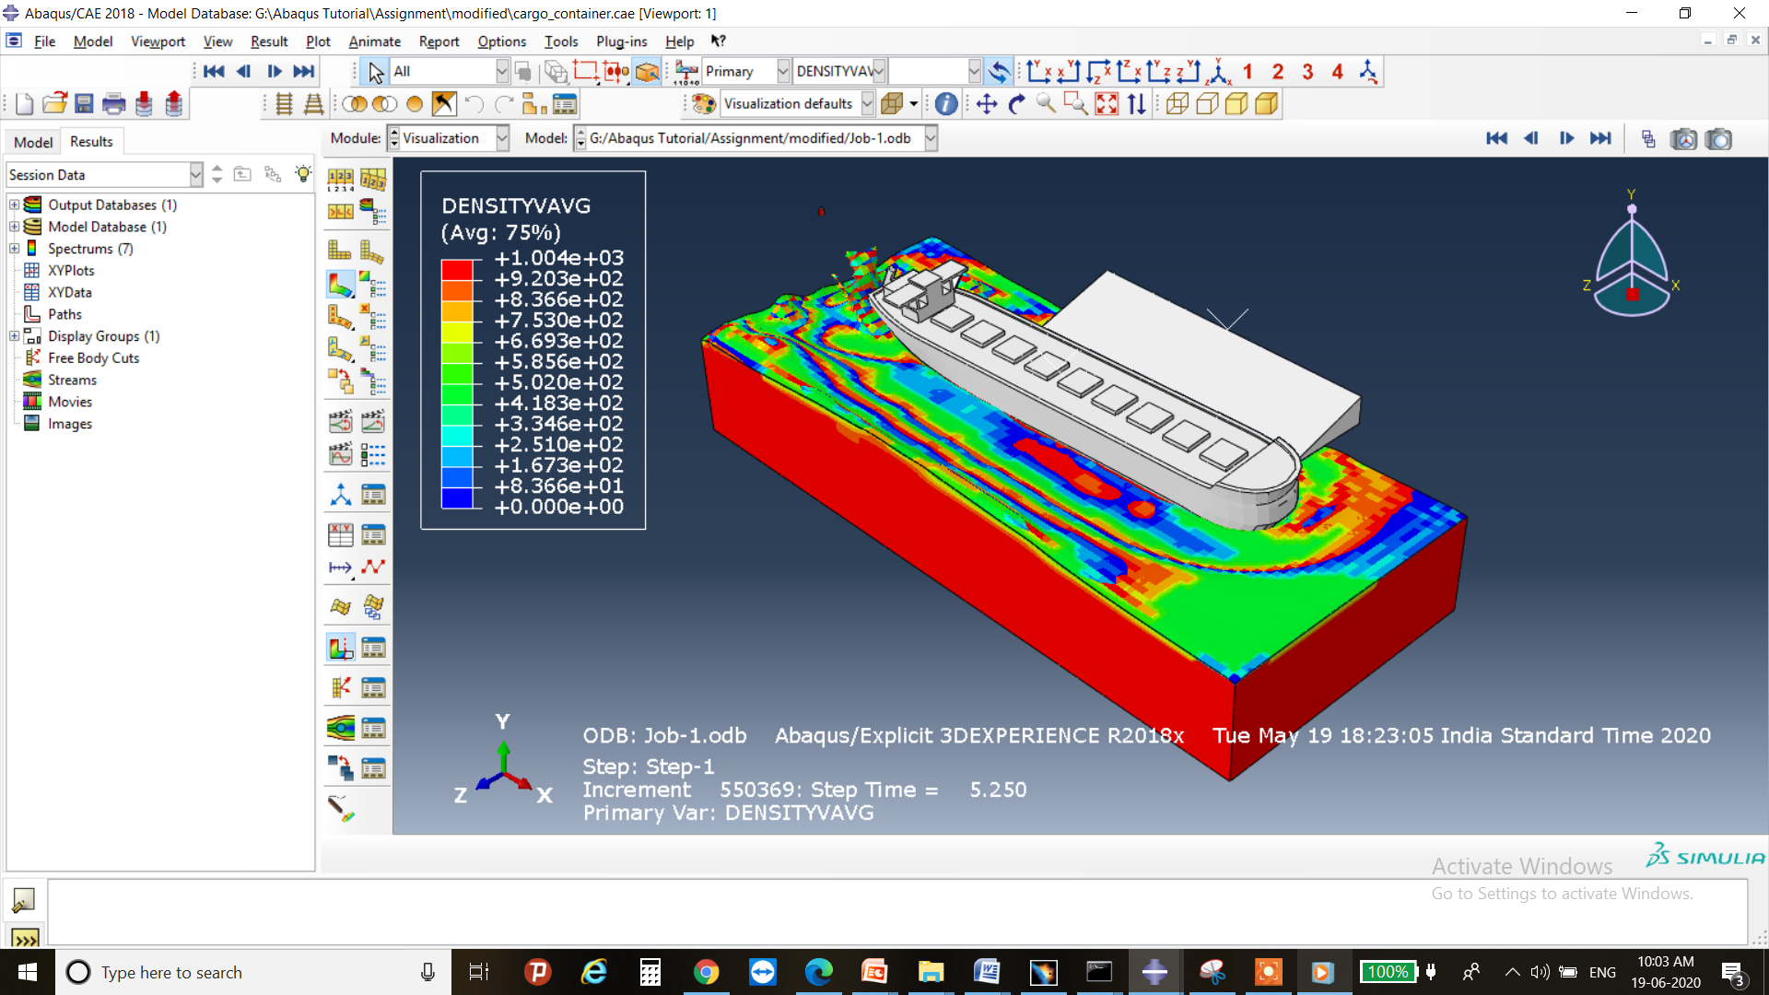The width and height of the screenshot is (1769, 995).
Task: Select the Magnify View tool
Action: coord(1046,104)
